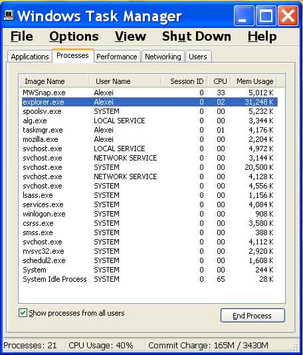Select the spoolsv.exe process row
This screenshot has height=355, width=303.
[x=150, y=111]
